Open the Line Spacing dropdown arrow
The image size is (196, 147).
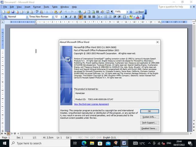(101, 17)
